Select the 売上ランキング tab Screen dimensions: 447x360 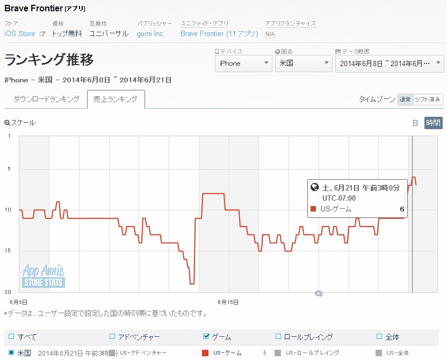tap(116, 100)
